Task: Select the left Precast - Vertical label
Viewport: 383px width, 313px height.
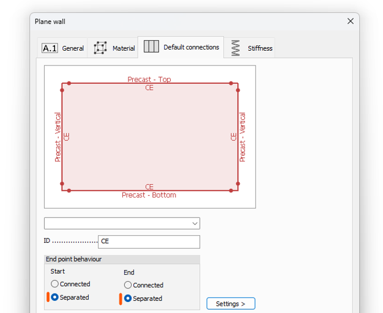Action: (x=58, y=137)
